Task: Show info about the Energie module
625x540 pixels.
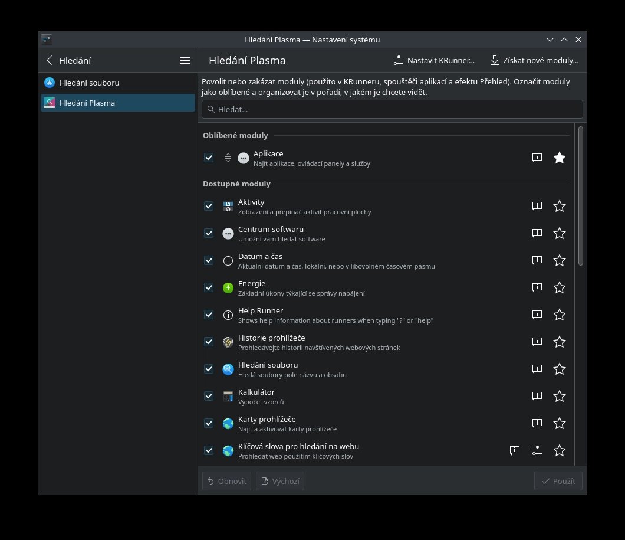Action: 537,287
